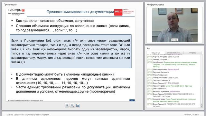206x116 pixels.
Task: Click webinar title 223-ФЗ Особенности закупок
Action: [28, 115]
